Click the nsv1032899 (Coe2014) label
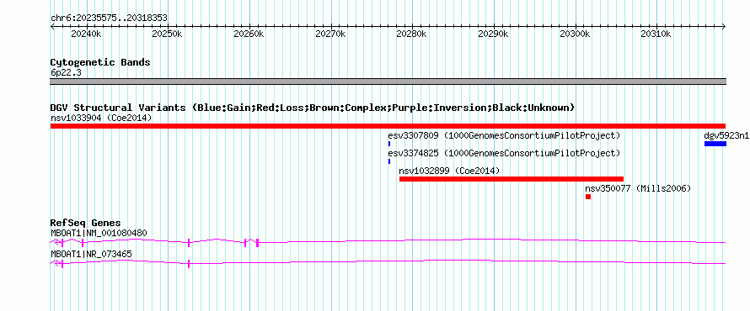The height and width of the screenshot is (311, 750). (x=450, y=171)
